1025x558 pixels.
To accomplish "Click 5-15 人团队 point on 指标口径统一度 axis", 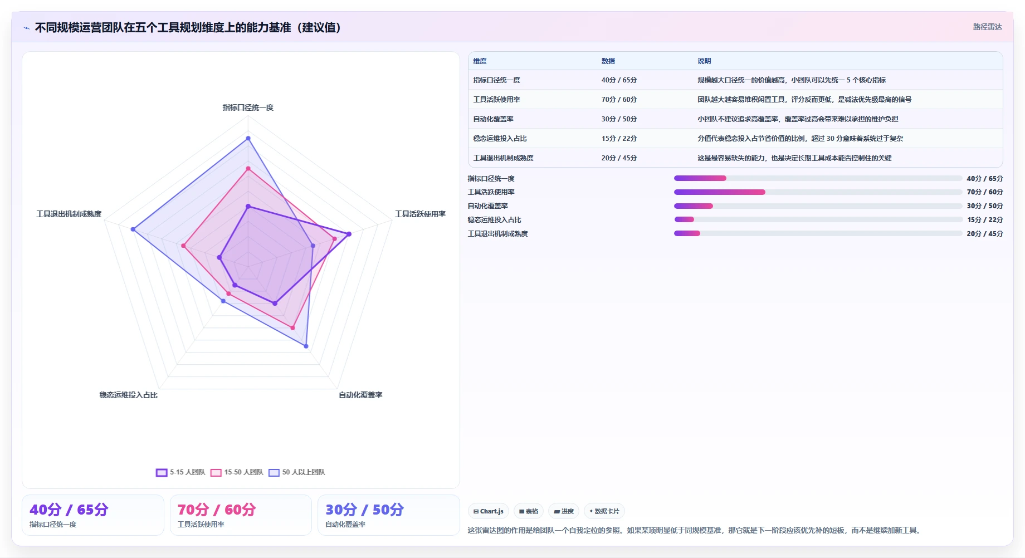I will [x=248, y=207].
